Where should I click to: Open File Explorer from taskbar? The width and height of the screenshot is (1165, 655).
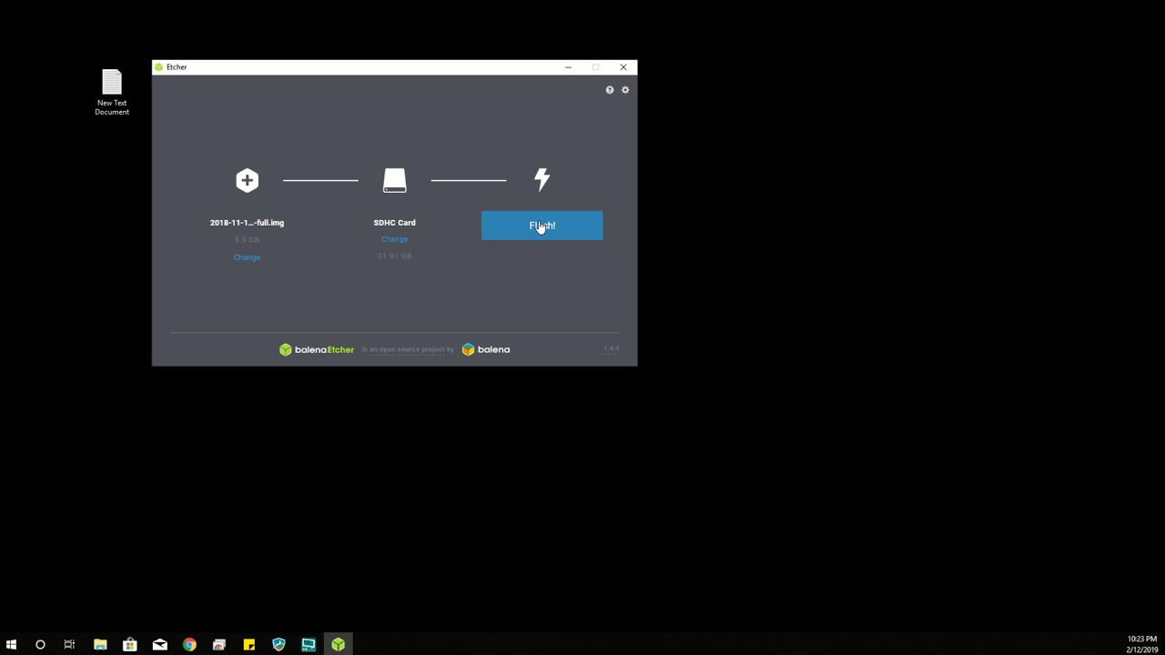coord(100,644)
